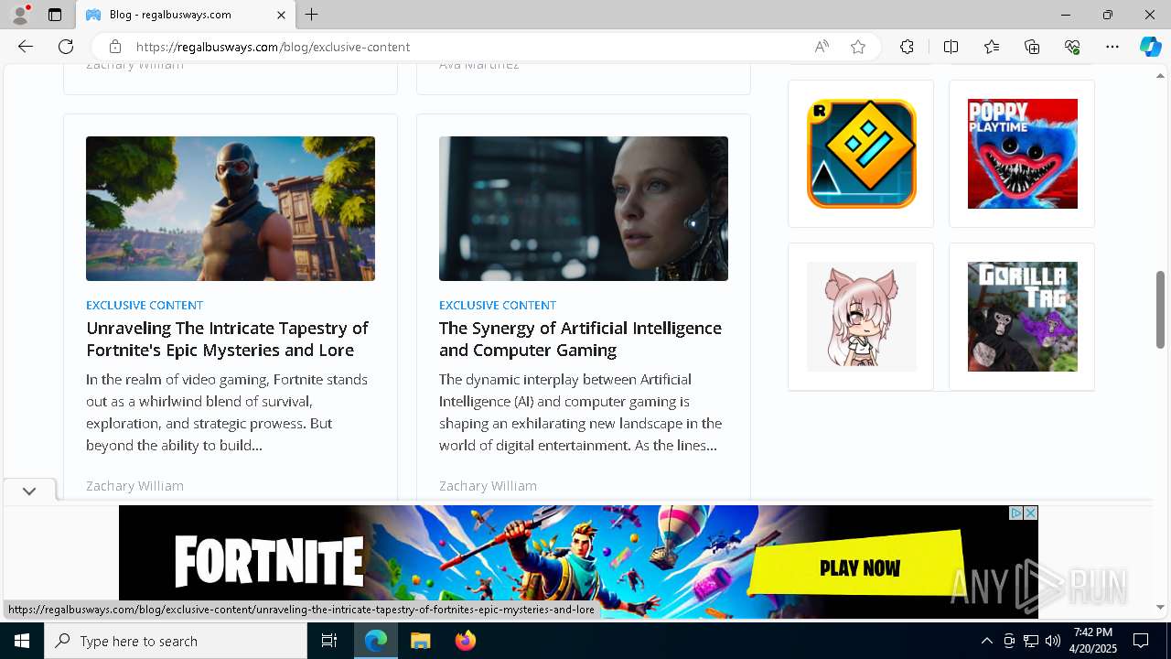Launch Firefox from the taskbar
The height and width of the screenshot is (659, 1171).
point(466,641)
